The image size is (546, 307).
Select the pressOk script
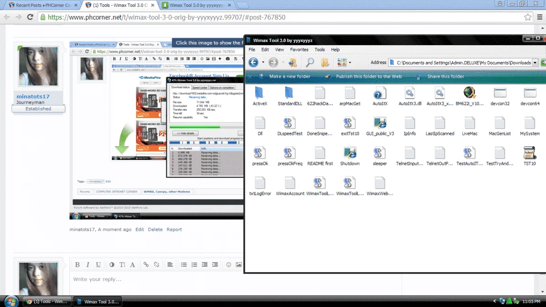click(x=260, y=156)
